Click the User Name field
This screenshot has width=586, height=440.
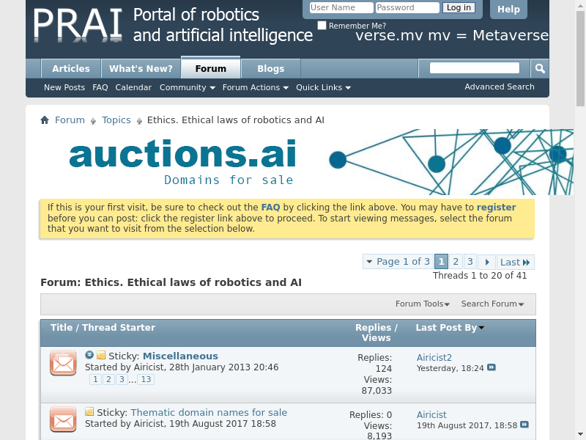[x=341, y=7]
